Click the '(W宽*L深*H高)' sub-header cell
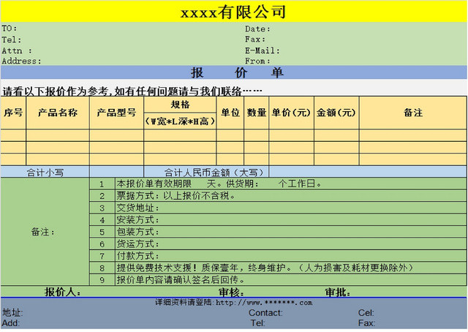 coord(180,121)
